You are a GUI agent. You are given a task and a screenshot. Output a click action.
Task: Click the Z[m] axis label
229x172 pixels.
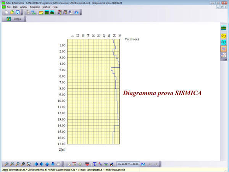(x=62, y=150)
